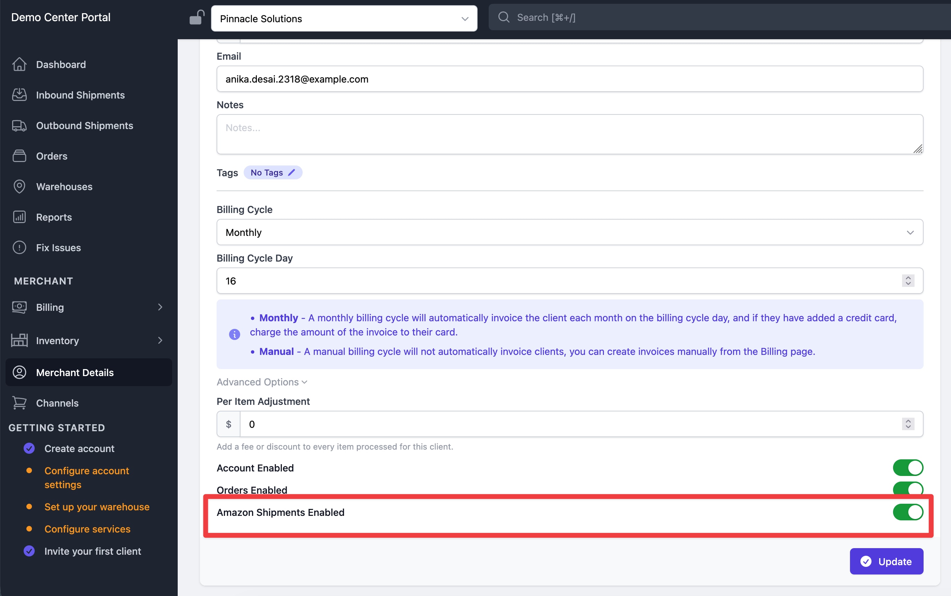This screenshot has height=596, width=951.
Task: Toggle Orders Enabled switch
Action: 908,488
